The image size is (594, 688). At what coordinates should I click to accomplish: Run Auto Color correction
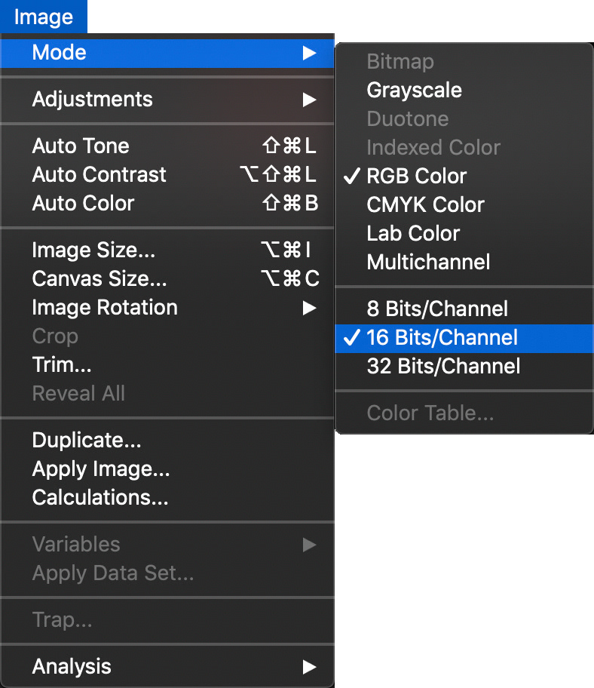tap(83, 204)
